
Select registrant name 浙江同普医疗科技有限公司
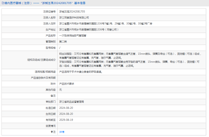coord(74,17)
